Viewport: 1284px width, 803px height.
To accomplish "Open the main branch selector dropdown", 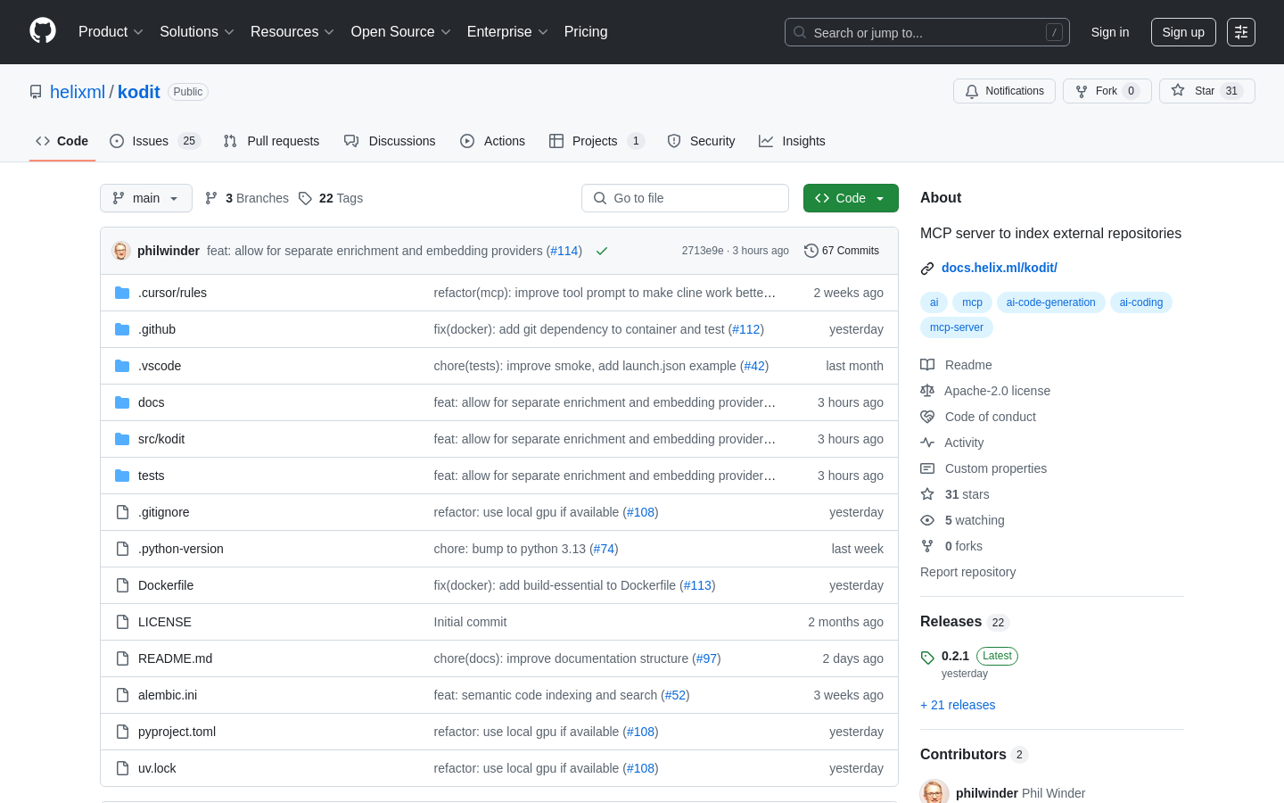I will point(146,198).
